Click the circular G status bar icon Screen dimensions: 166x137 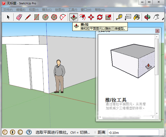(20, 132)
